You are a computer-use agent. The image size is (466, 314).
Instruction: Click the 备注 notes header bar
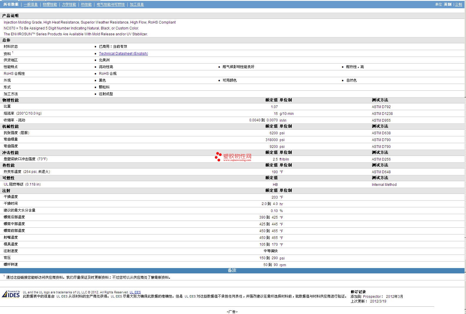point(232,270)
